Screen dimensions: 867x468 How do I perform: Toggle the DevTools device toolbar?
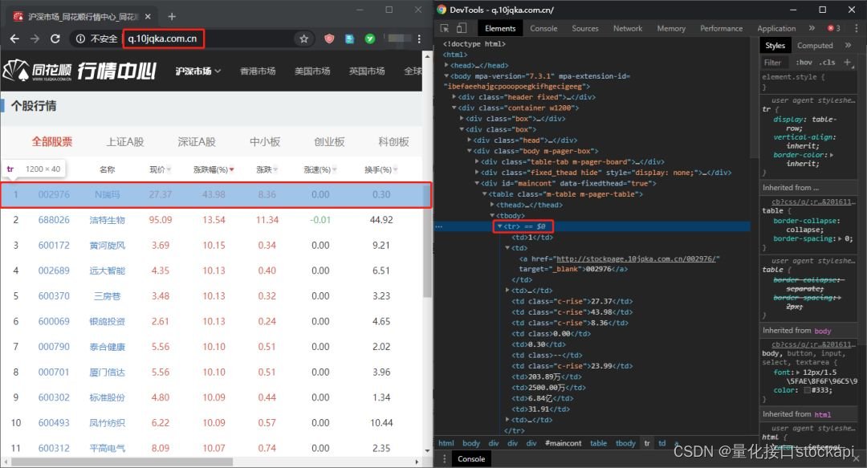[x=462, y=28]
